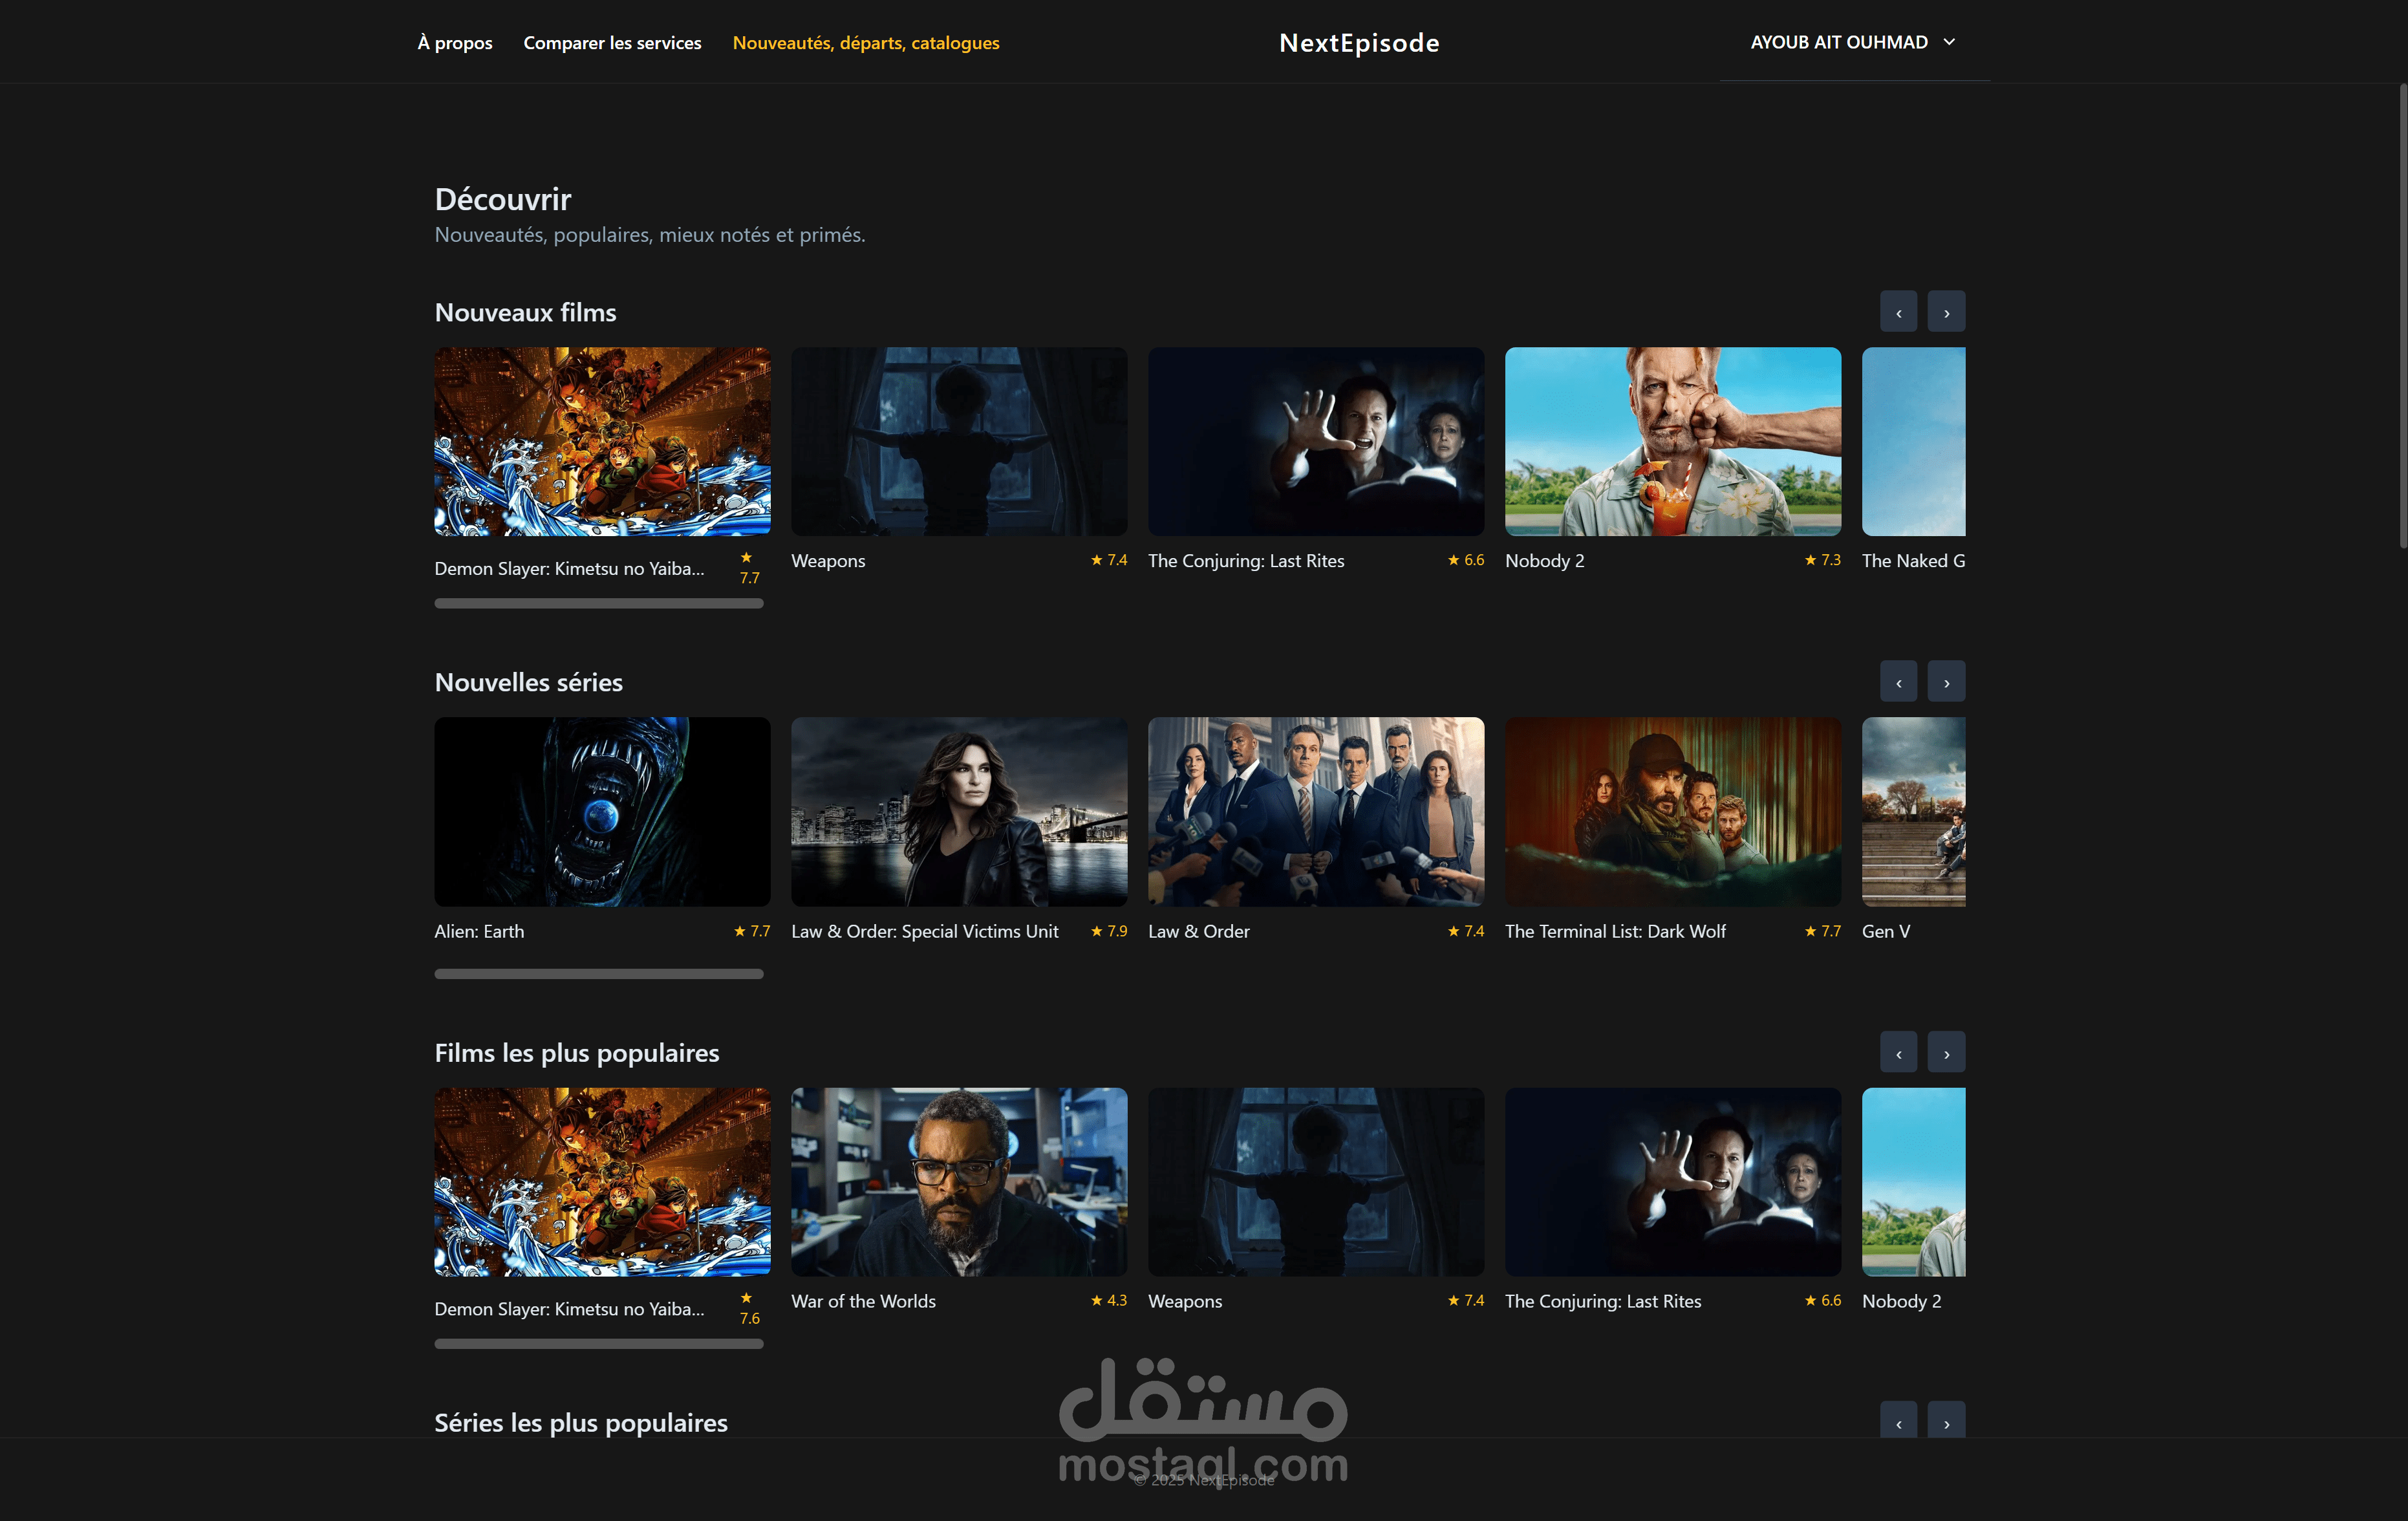Image resolution: width=2408 pixels, height=1521 pixels.
Task: Open Law & Order: Special Victims Unit poster
Action: (x=959, y=811)
